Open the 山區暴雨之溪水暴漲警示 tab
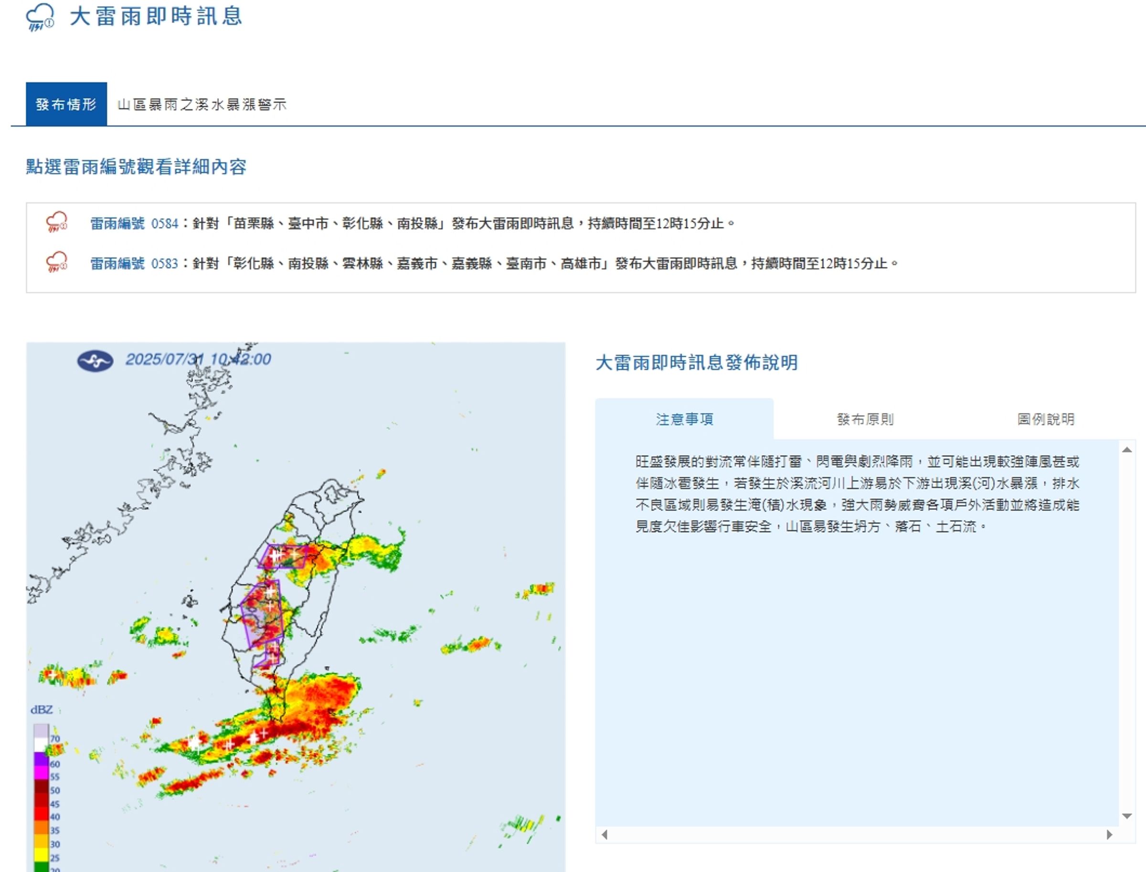 pos(202,104)
